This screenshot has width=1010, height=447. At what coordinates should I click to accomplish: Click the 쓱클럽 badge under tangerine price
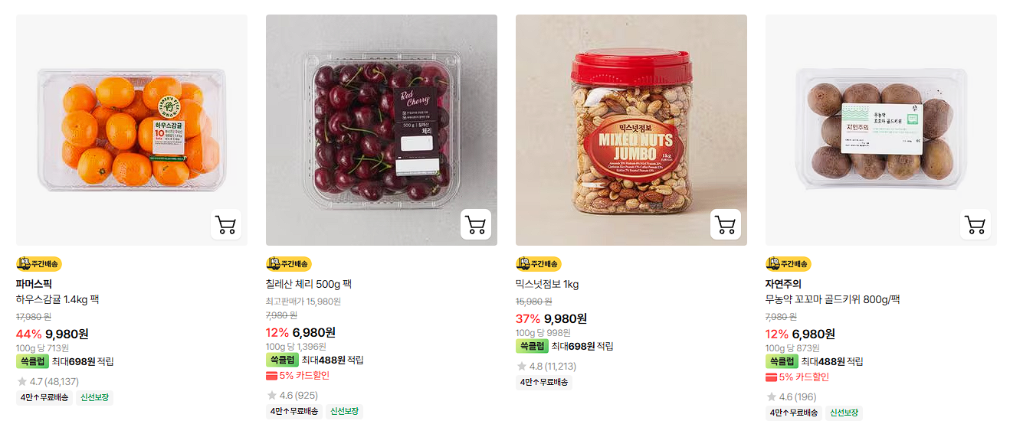(32, 361)
